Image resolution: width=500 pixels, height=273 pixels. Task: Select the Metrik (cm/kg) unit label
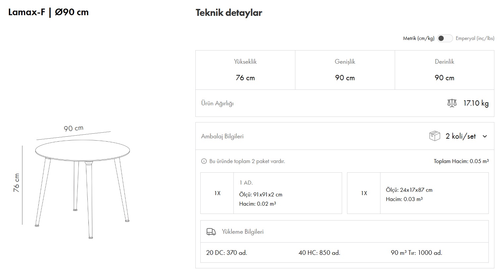(418, 38)
